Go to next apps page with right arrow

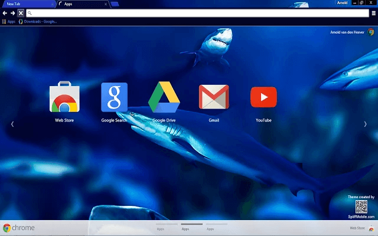tap(366, 124)
